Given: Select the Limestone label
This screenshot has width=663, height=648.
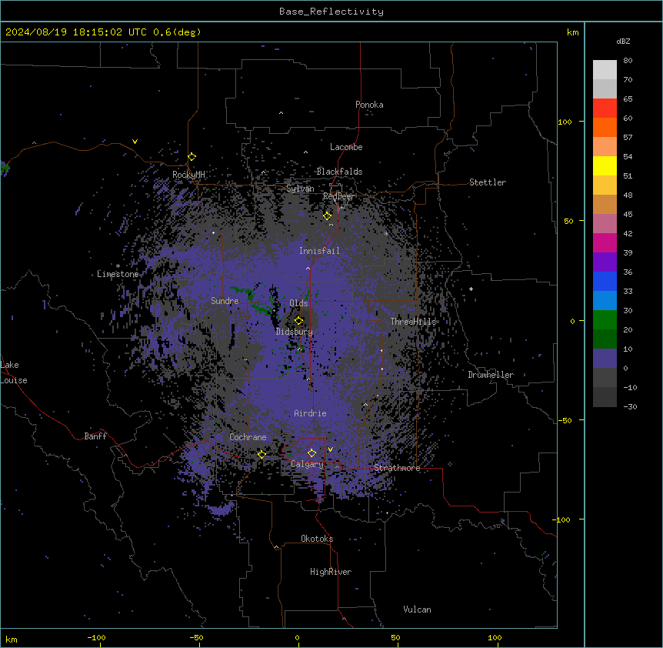Looking at the screenshot, I should click(x=118, y=274).
